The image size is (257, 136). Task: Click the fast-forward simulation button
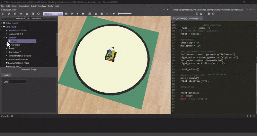click(83, 14)
